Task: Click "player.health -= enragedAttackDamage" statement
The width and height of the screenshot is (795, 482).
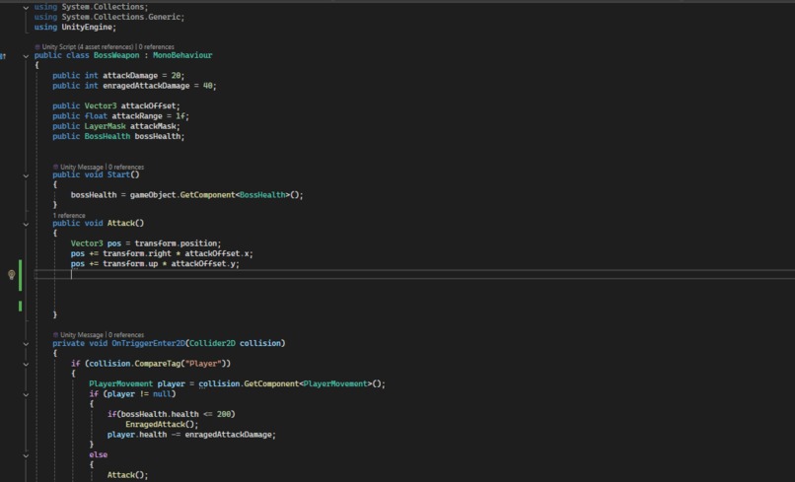Action: click(189, 435)
